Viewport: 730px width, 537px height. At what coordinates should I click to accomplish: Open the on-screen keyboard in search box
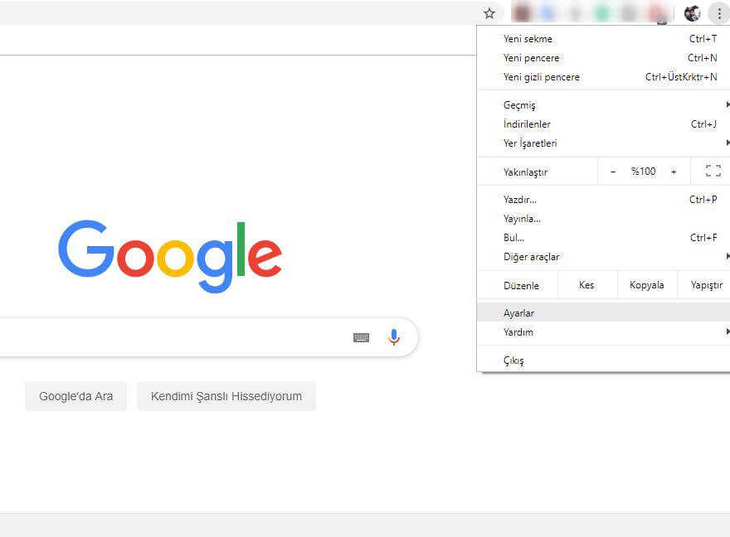click(362, 337)
